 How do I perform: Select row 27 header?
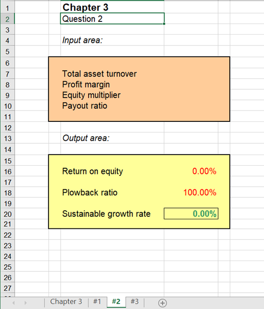pos(7,288)
